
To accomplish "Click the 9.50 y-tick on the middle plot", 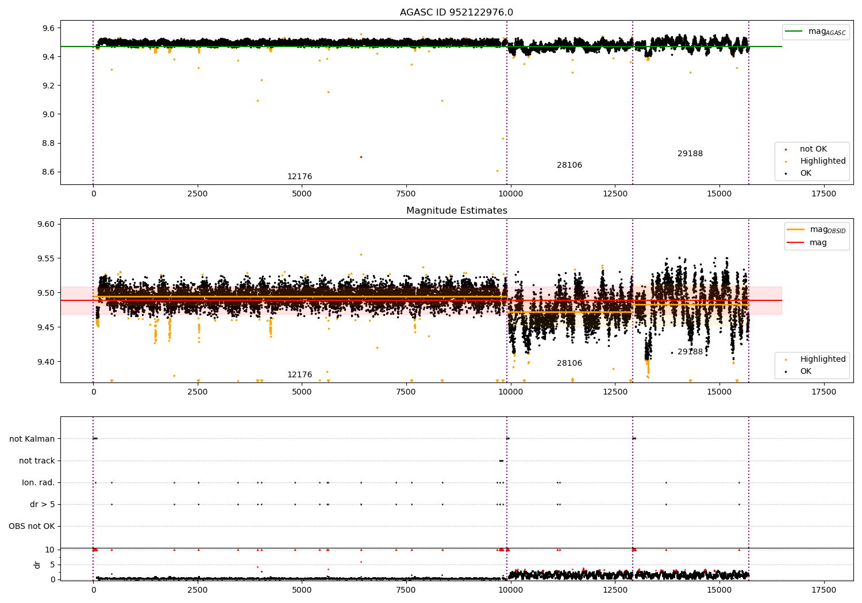I will click(46, 293).
